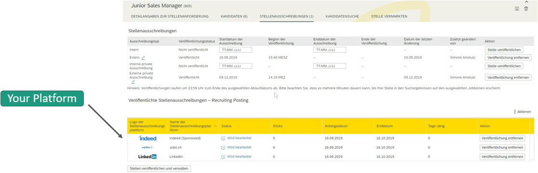Click Stelle veröffentlichen for Intern row
The image size is (538, 173).
[x=504, y=50]
